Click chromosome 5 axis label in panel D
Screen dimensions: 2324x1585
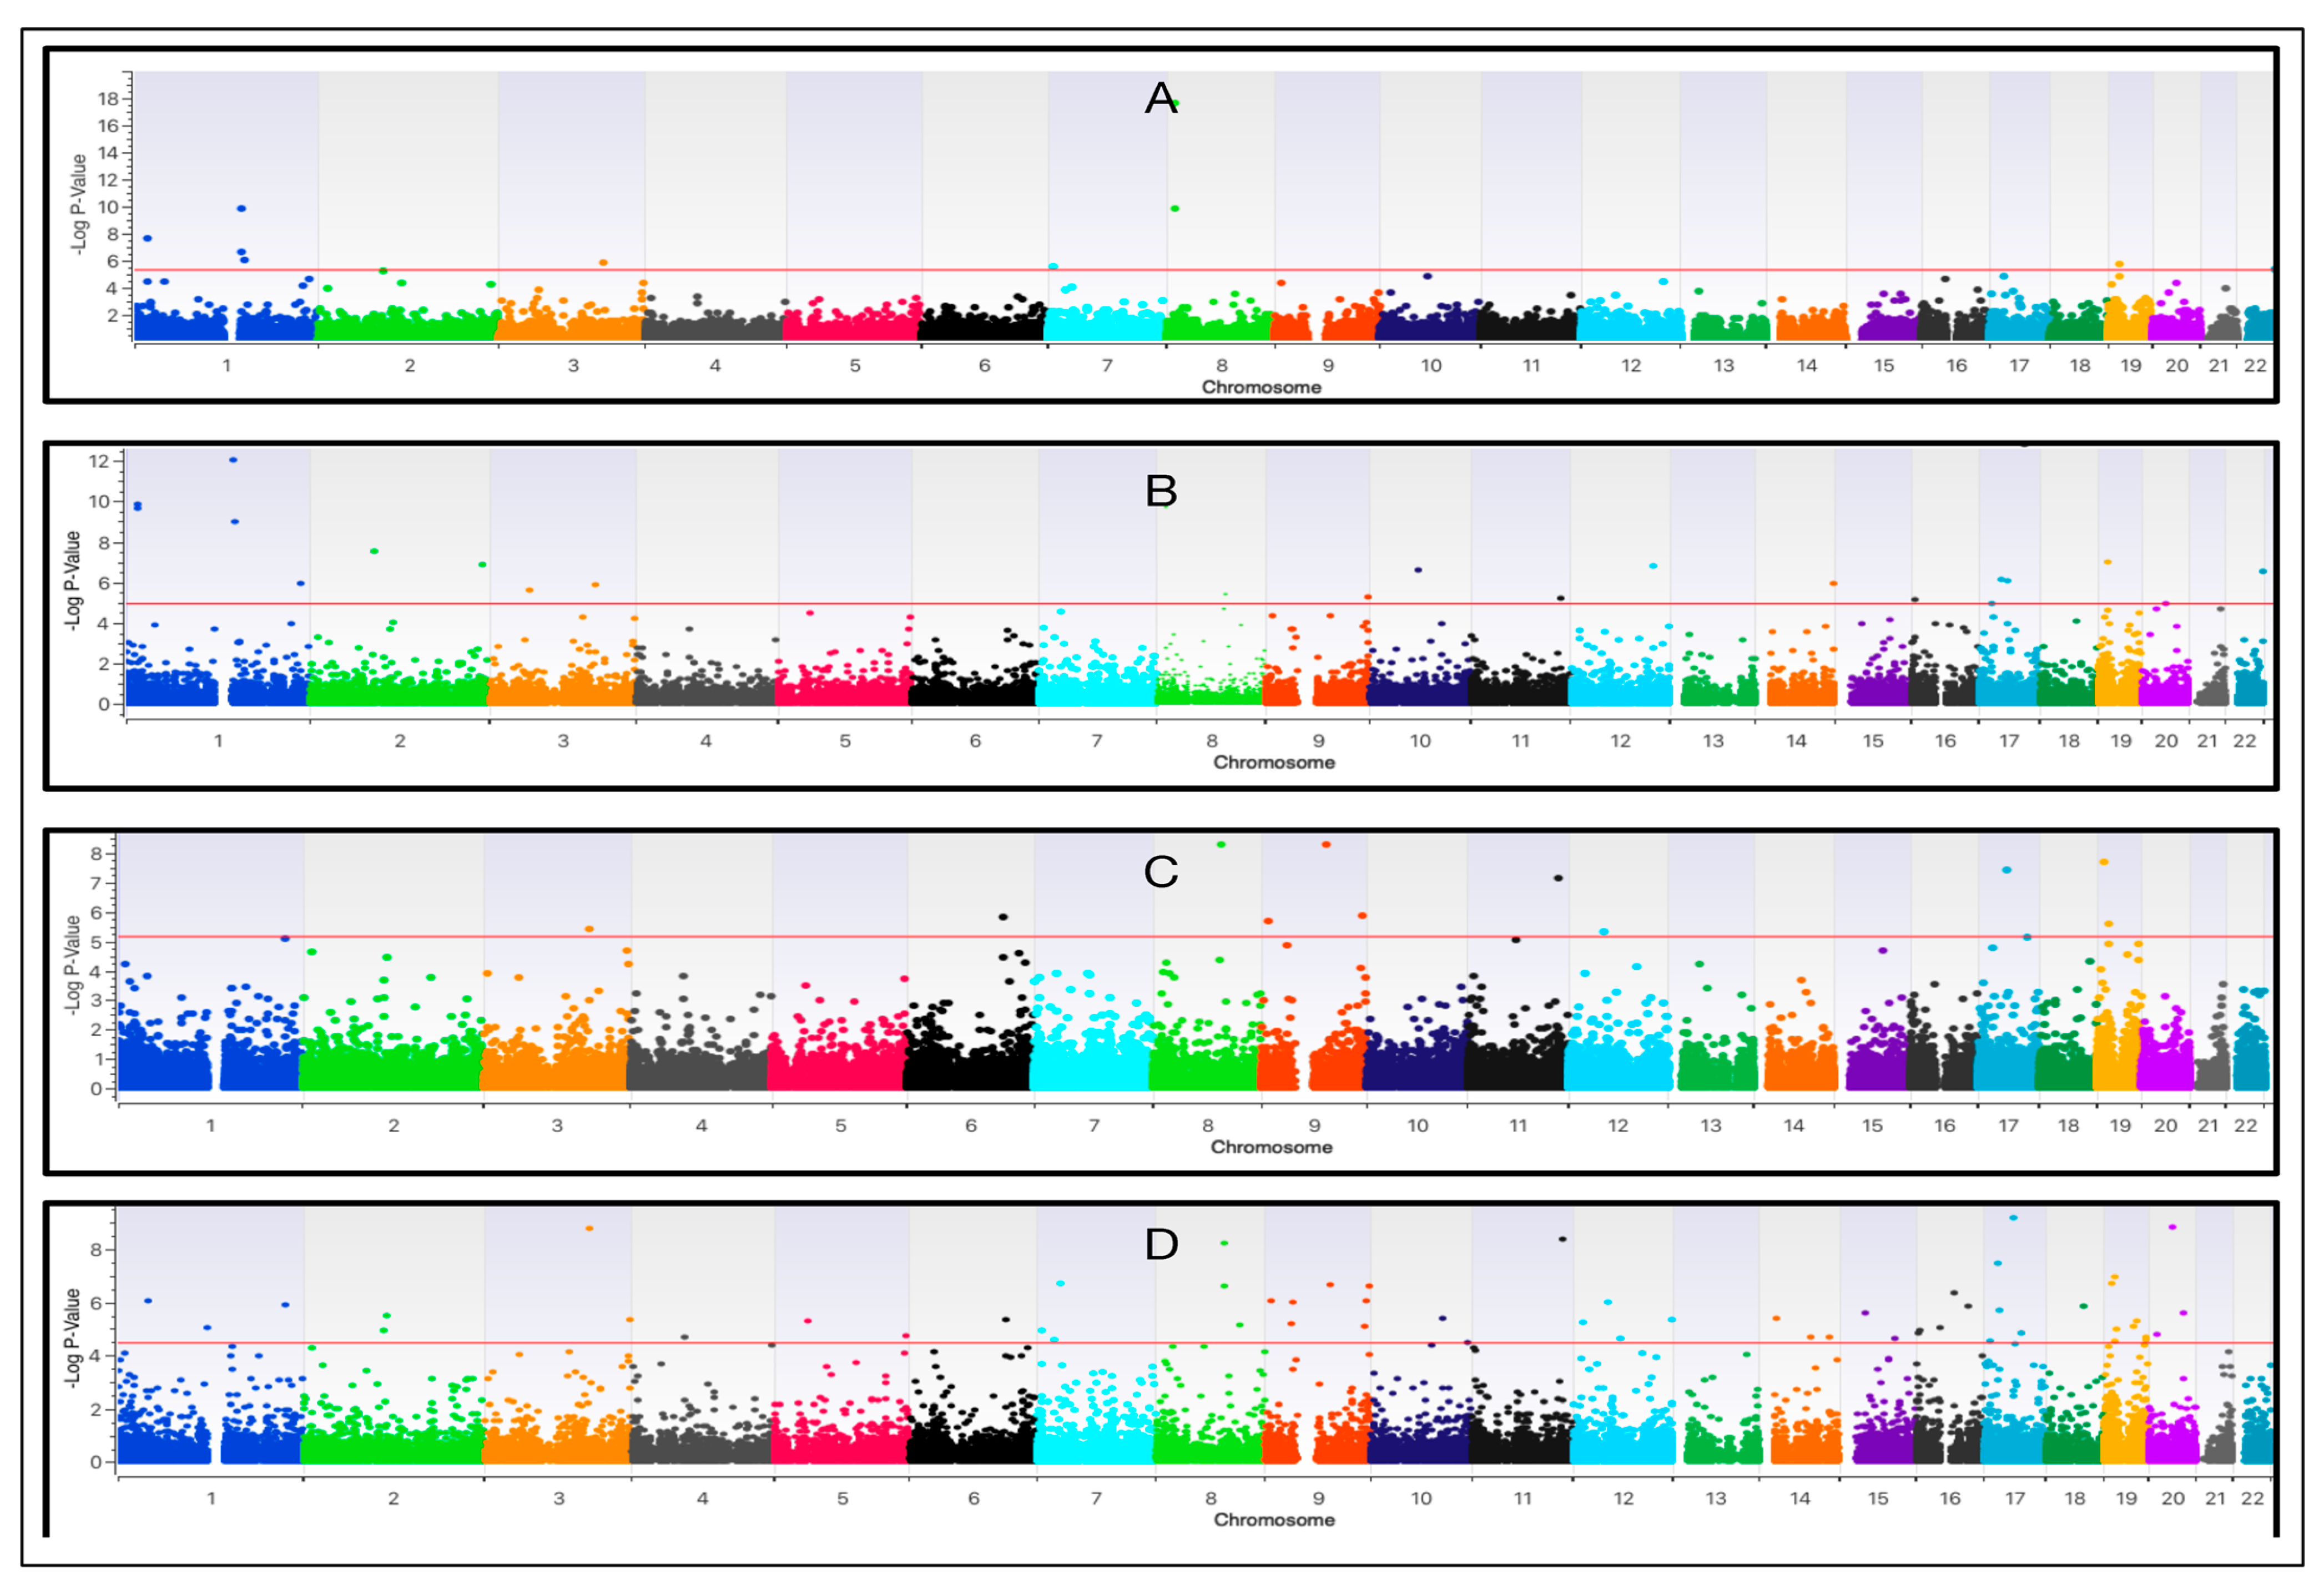tap(843, 1499)
